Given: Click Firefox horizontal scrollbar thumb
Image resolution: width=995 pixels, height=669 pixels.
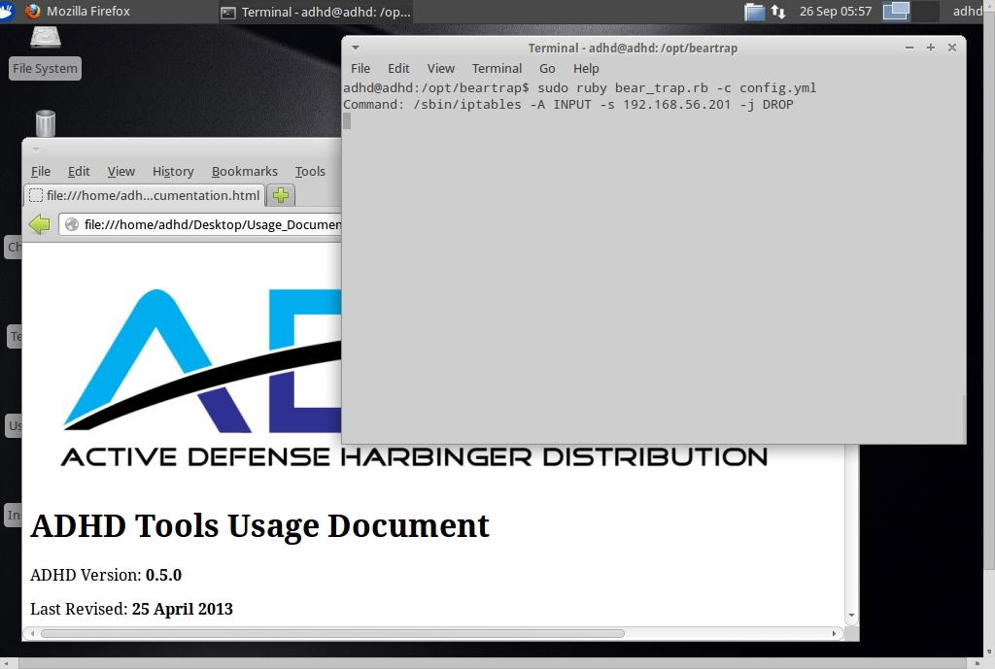Looking at the screenshot, I should point(332,633).
